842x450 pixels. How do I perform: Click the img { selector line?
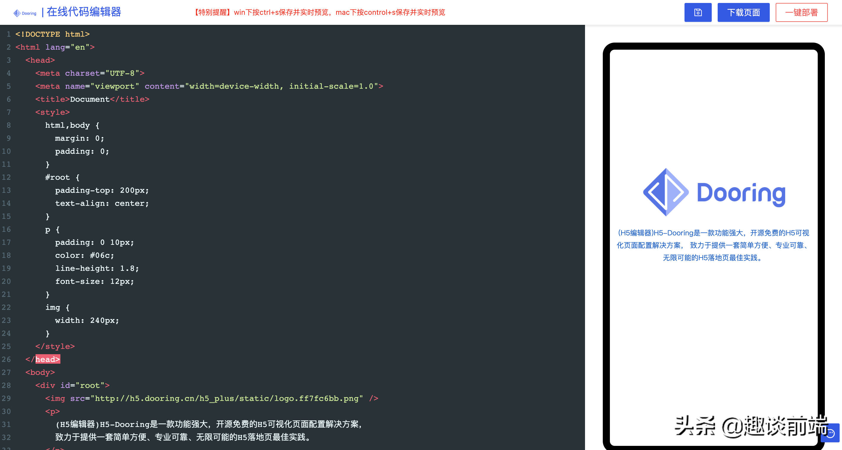[57, 307]
